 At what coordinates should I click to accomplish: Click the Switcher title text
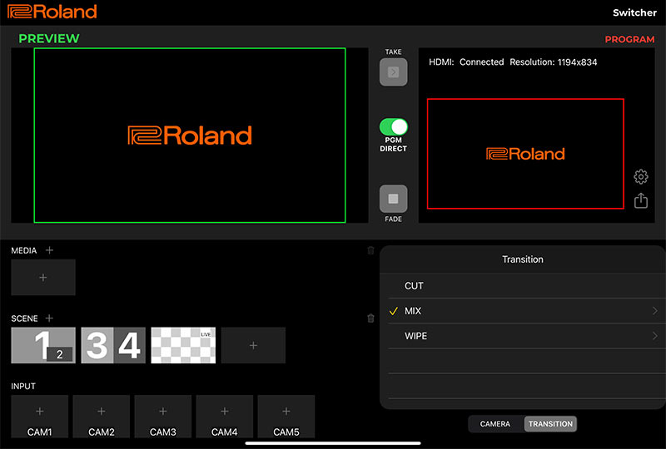pyautogui.click(x=634, y=12)
